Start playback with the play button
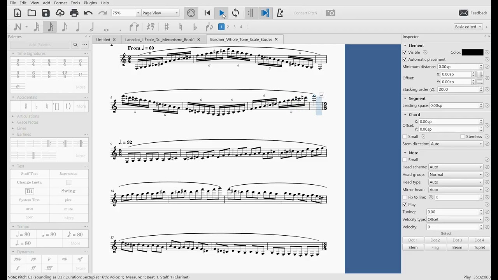498x280 pixels. point(221,13)
